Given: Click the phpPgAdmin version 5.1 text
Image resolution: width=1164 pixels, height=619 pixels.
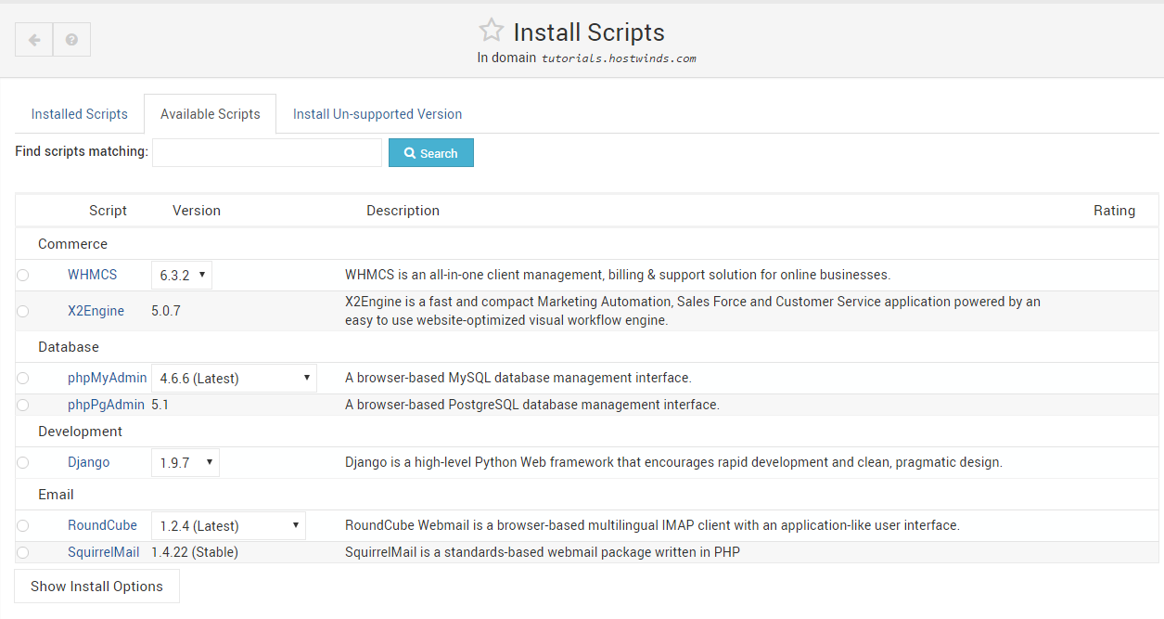Looking at the screenshot, I should (x=160, y=405).
